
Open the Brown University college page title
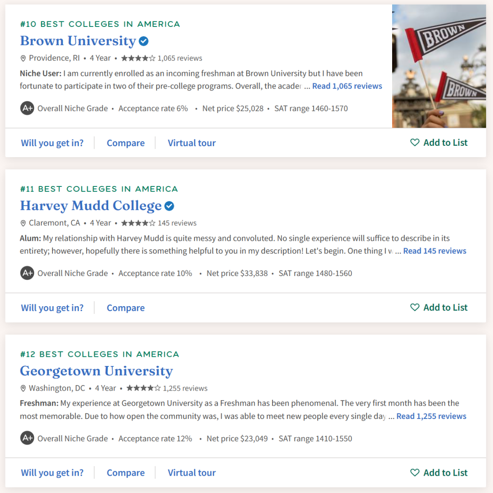pos(78,41)
